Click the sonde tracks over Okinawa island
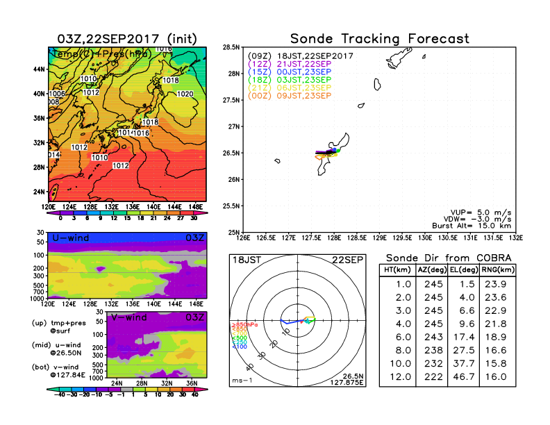 [327, 153]
